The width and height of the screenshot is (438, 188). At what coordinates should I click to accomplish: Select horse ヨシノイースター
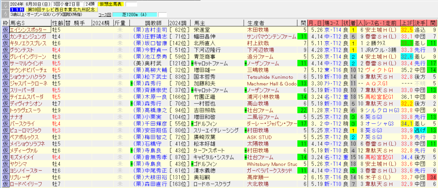tap(26, 171)
